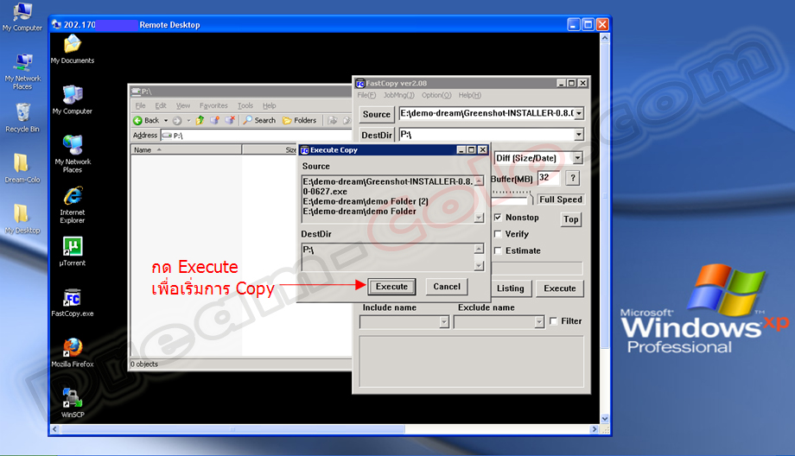Click the Explorer Address bar field
795x456 pixels.
click(256, 136)
